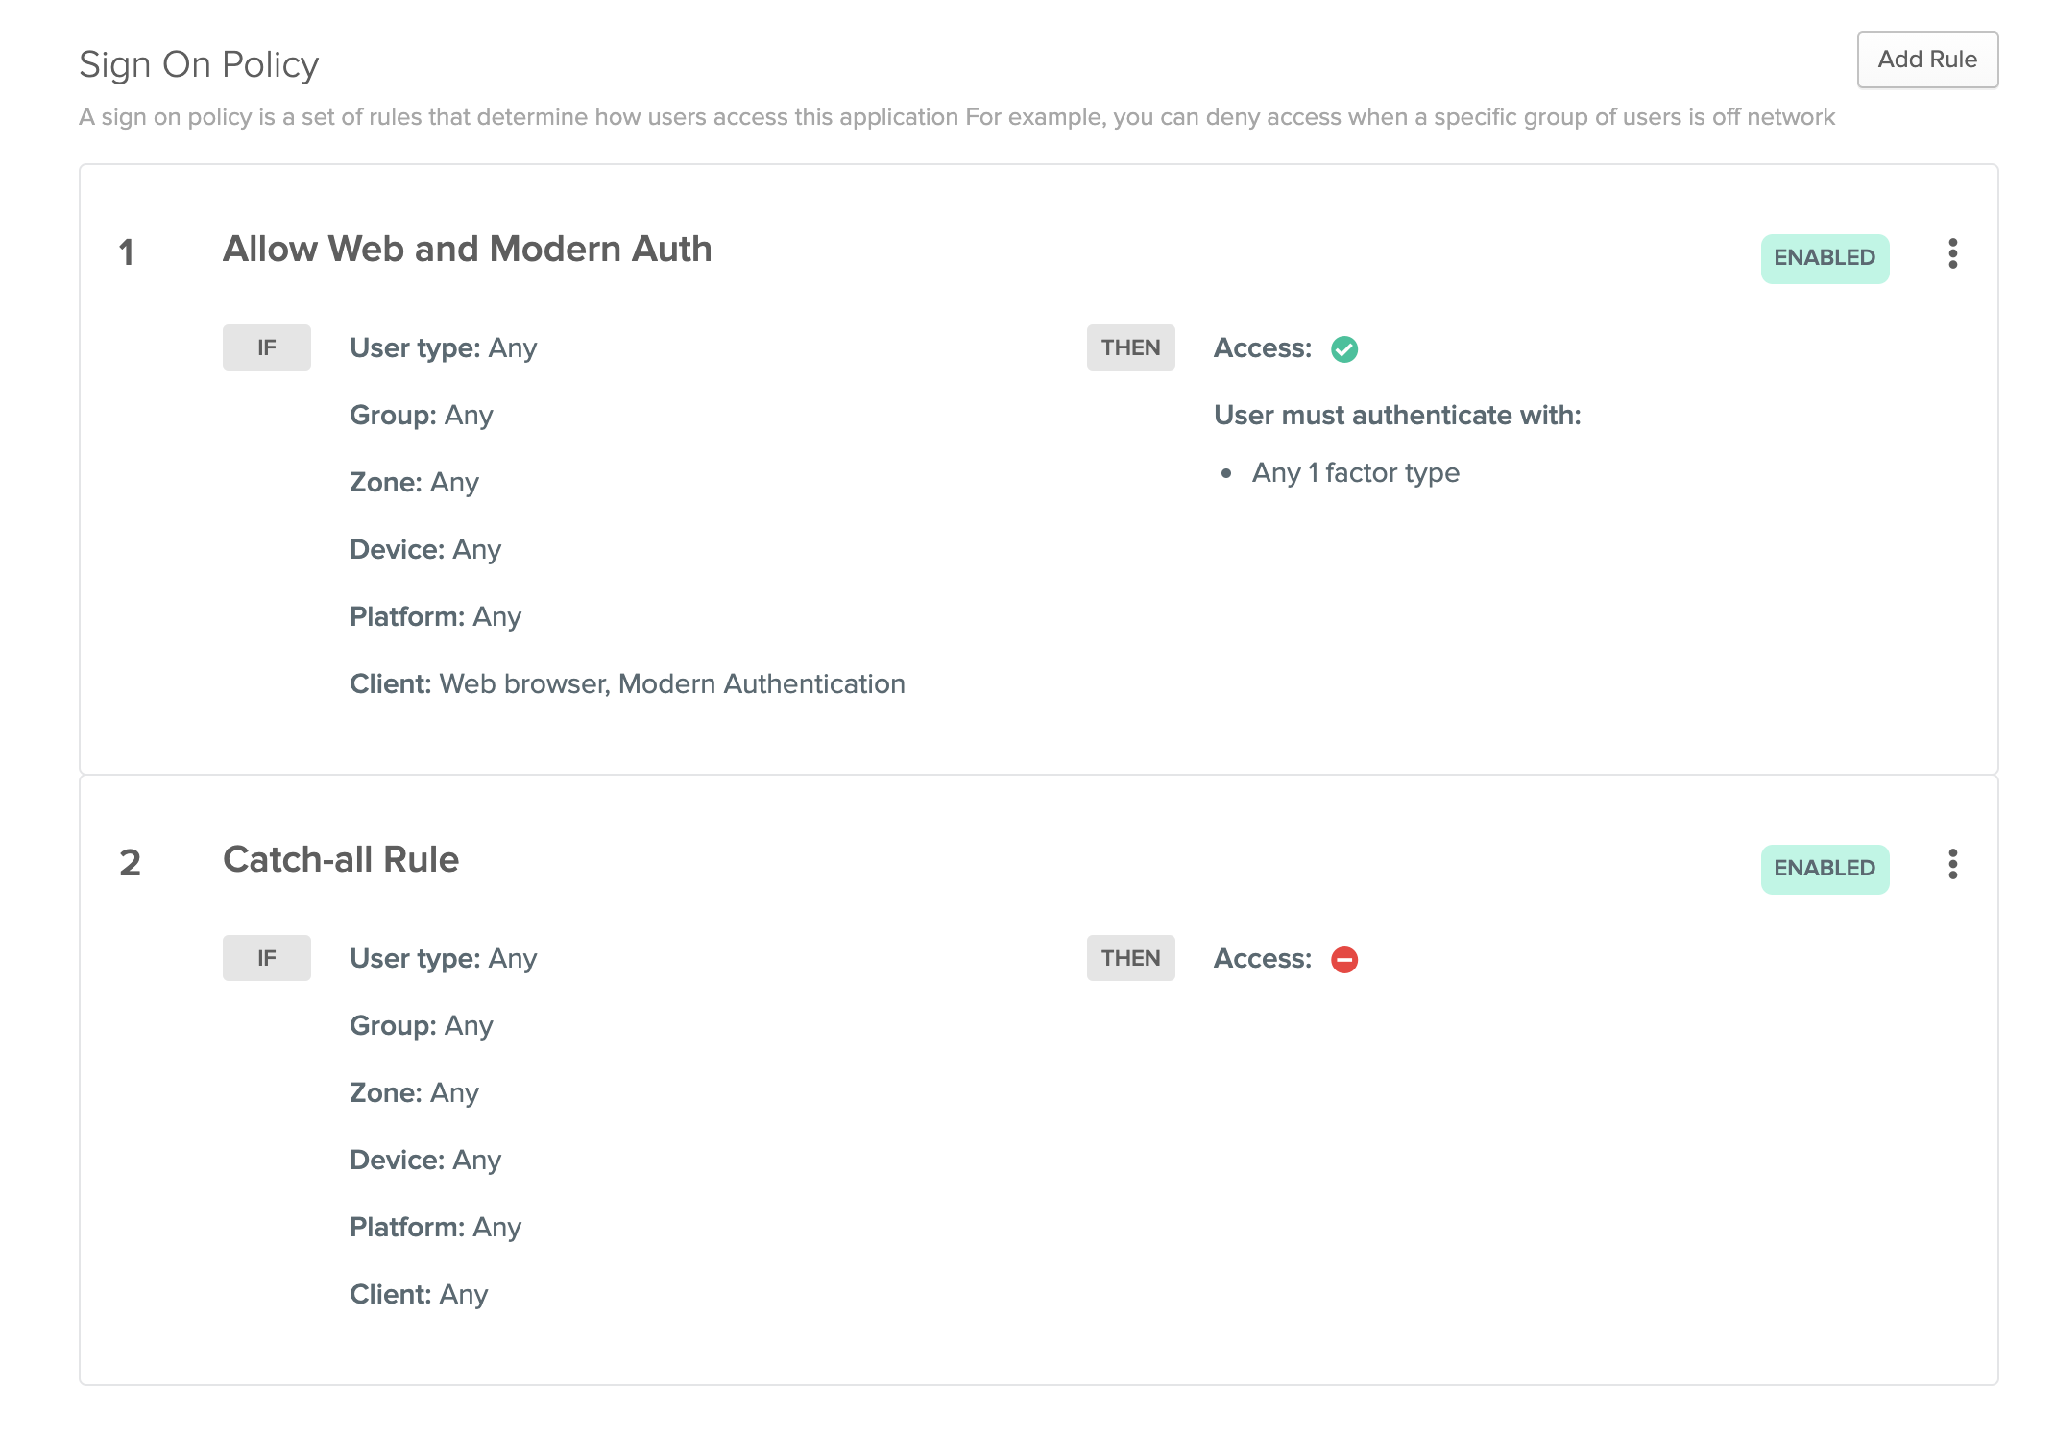The image size is (2055, 1436).
Task: Click the Sign On Policy heading
Action: pyautogui.click(x=198, y=65)
